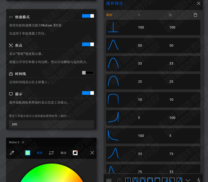Click the 提示 speech bubble icon
The width and height of the screenshot is (208, 182).
click(x=11, y=94)
